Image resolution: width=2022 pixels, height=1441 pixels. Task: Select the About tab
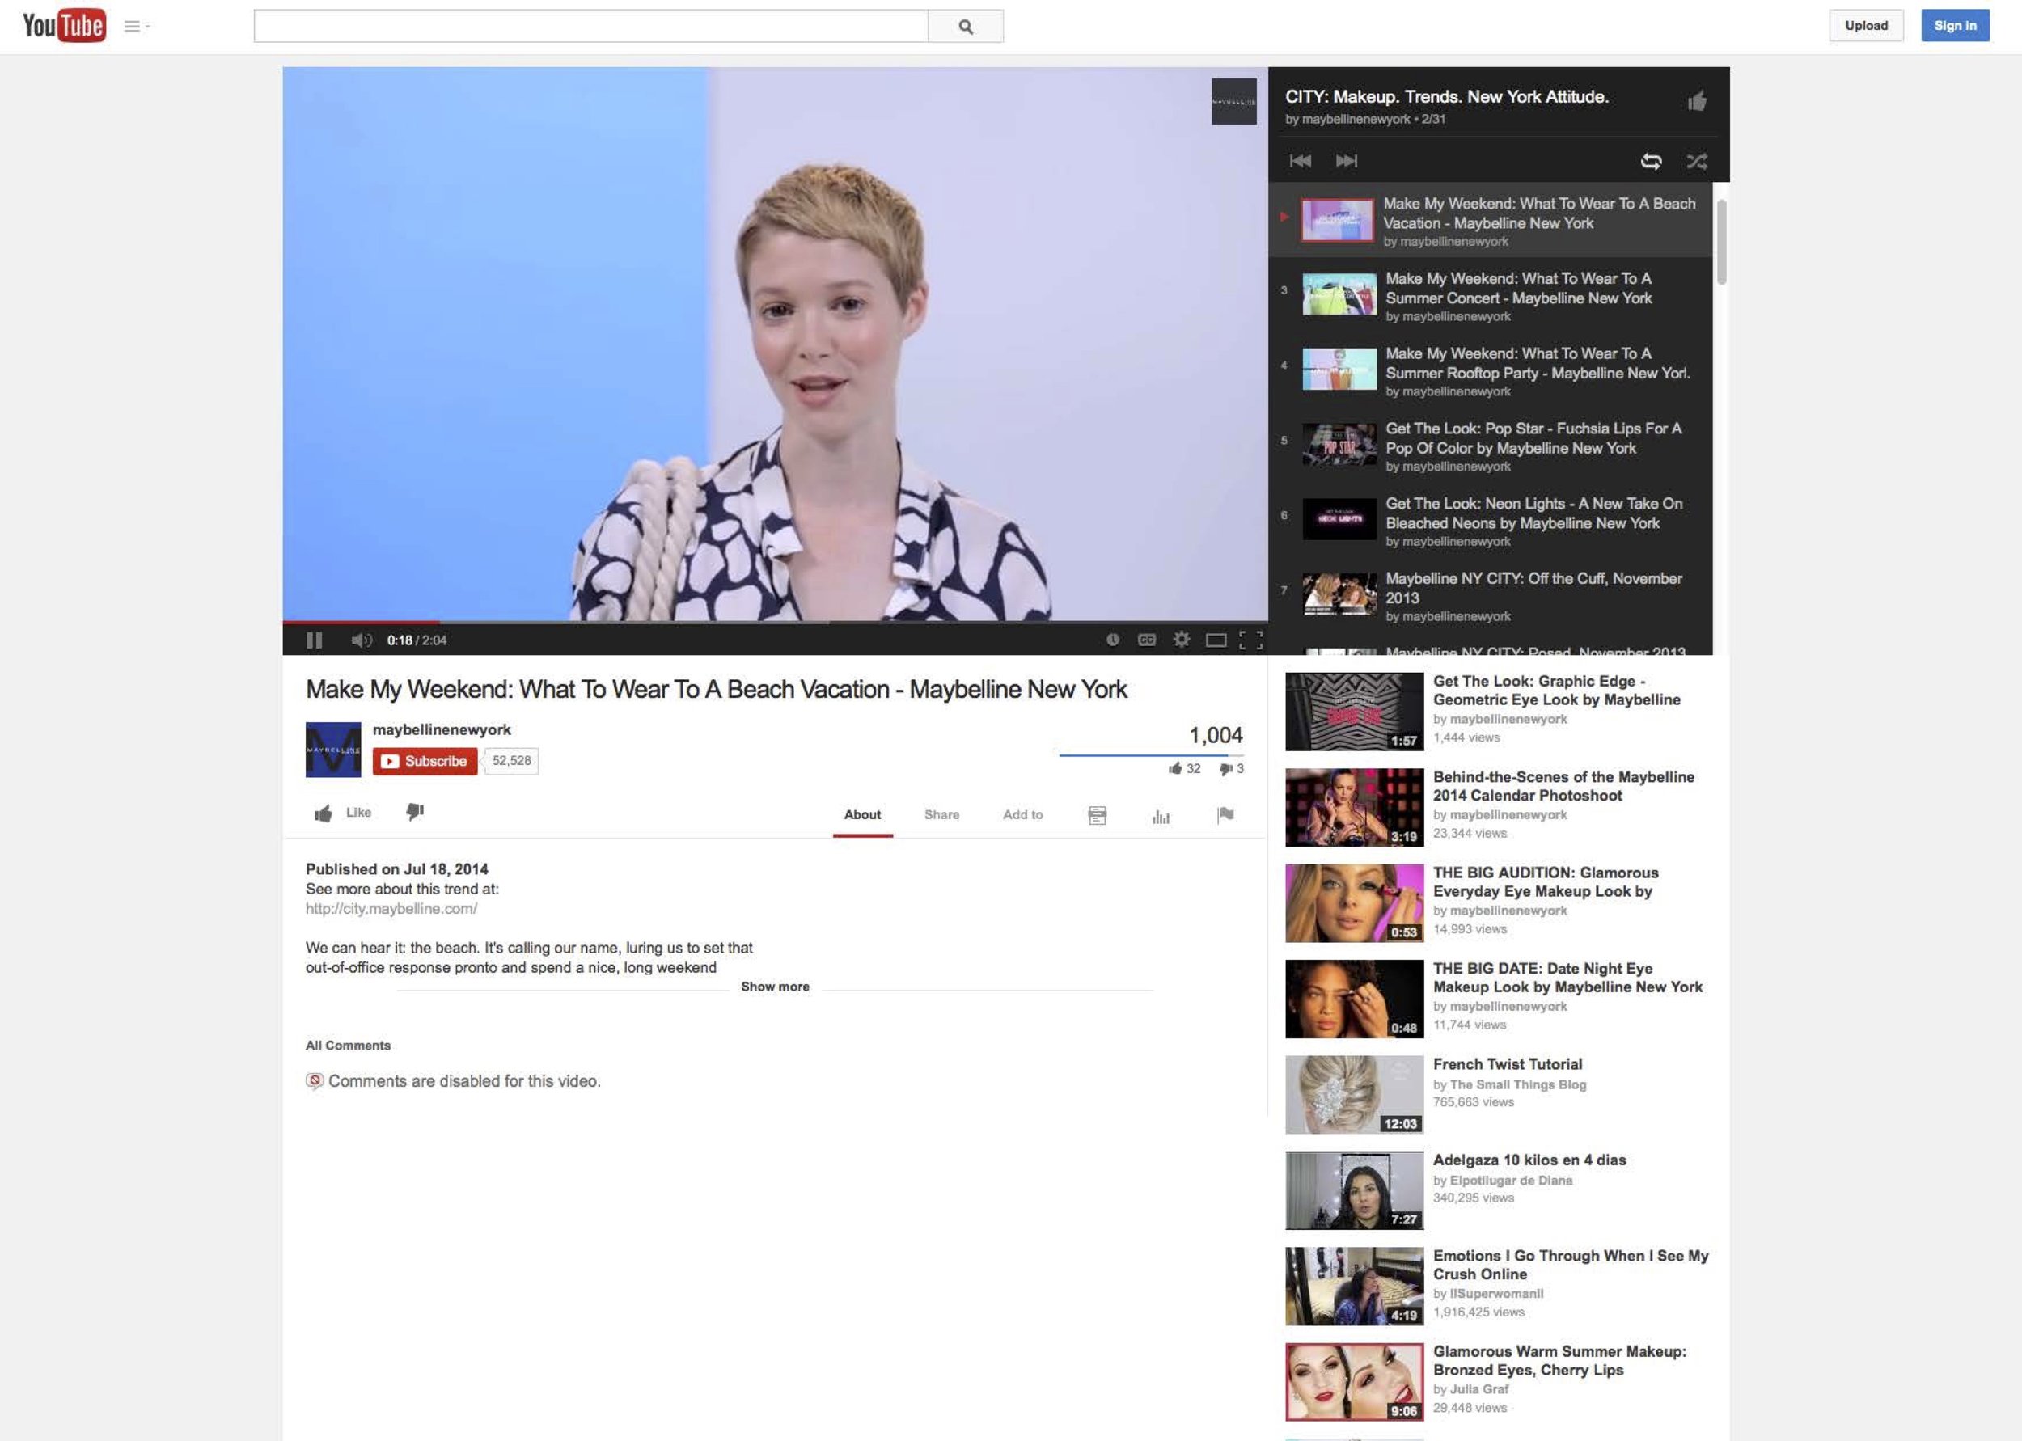click(862, 814)
